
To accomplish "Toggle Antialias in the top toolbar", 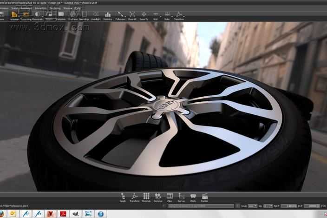I will [14, 16].
